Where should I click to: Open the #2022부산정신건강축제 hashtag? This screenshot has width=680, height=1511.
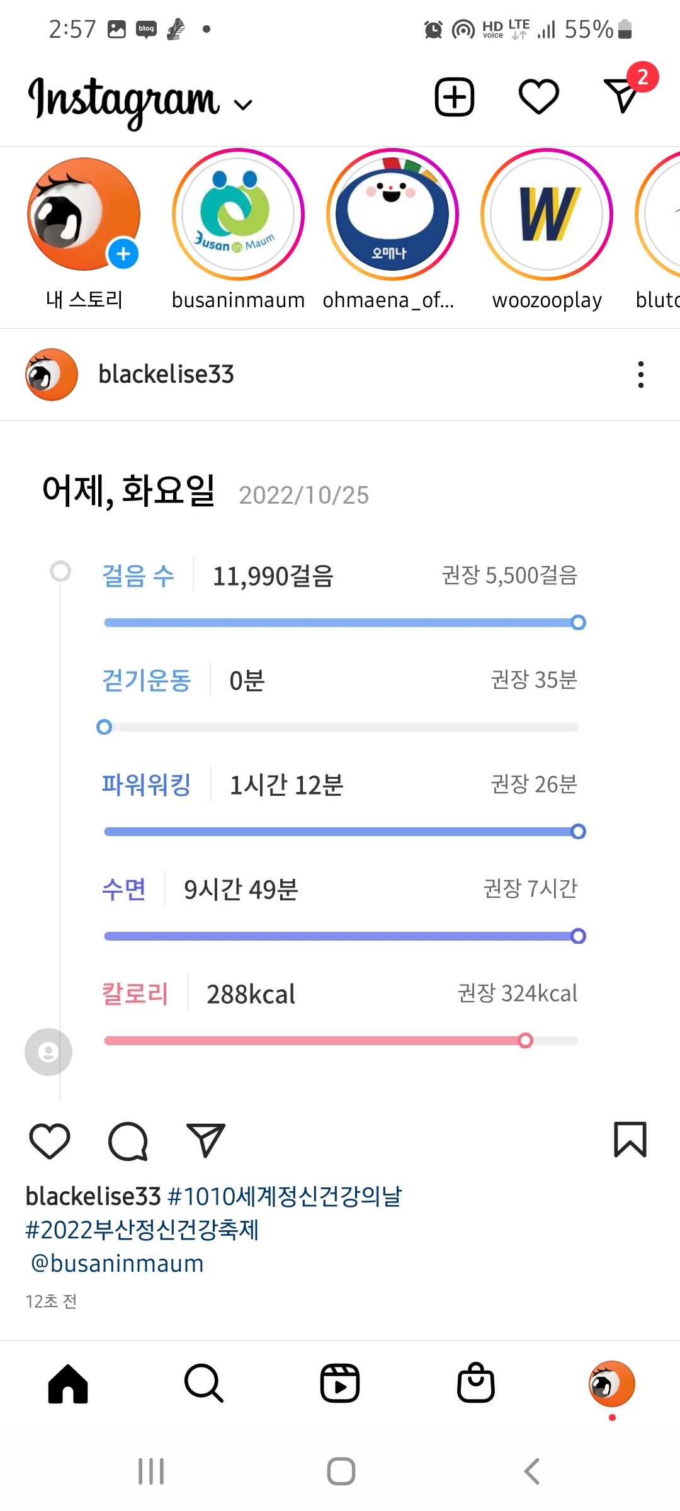point(142,1230)
